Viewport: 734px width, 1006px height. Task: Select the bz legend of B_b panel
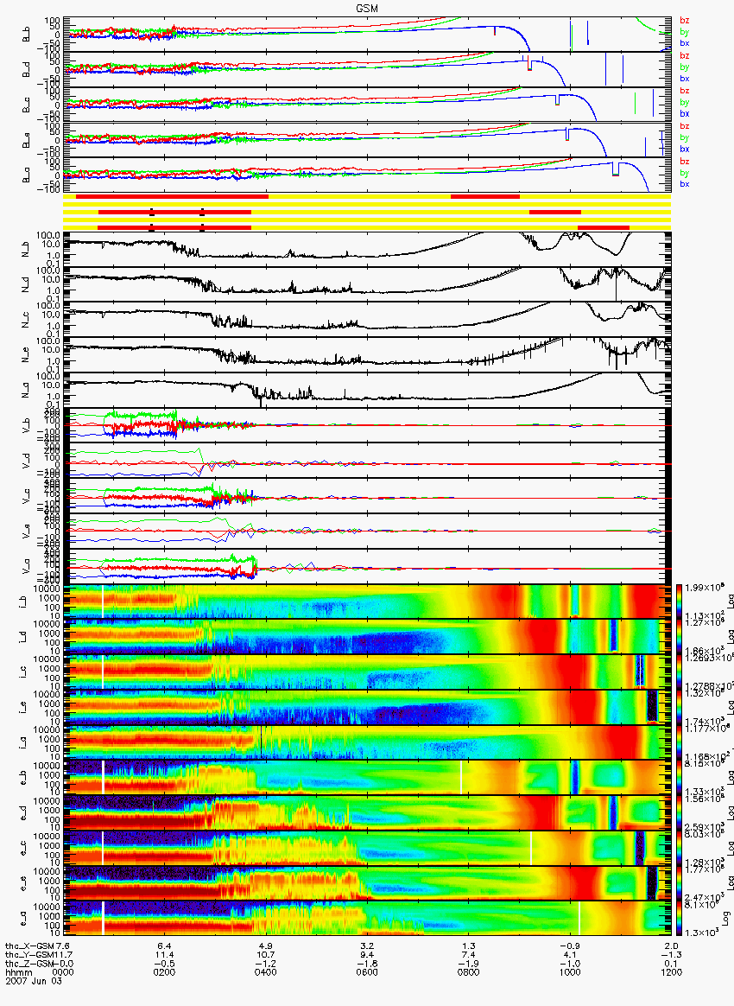(x=685, y=21)
